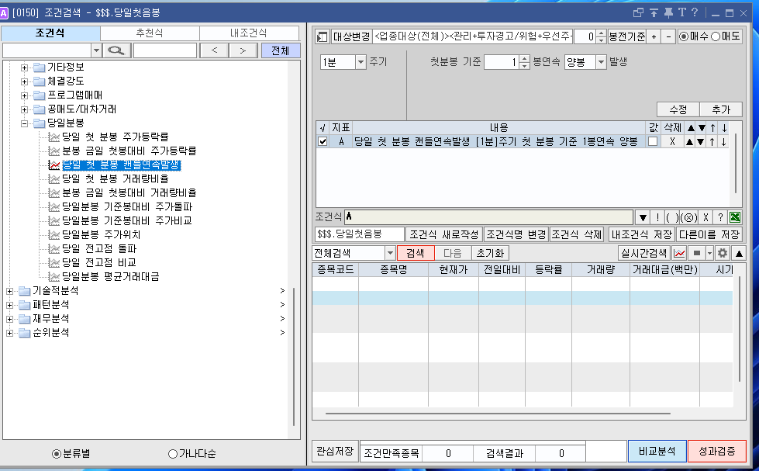Image resolution: width=759 pixels, height=471 pixels.
Task: Open the gear settings icon near 실시간검색
Action: click(723, 253)
